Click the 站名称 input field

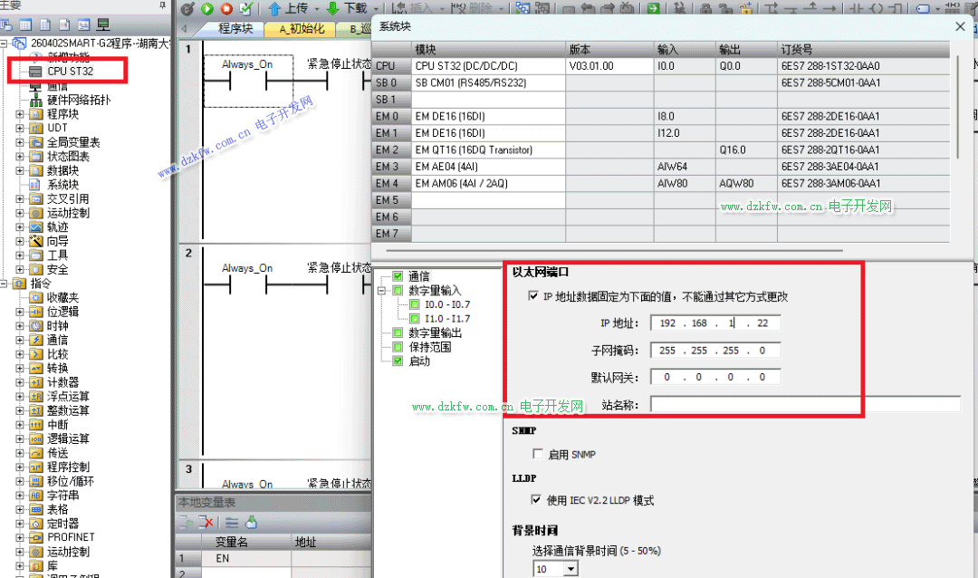point(805,404)
